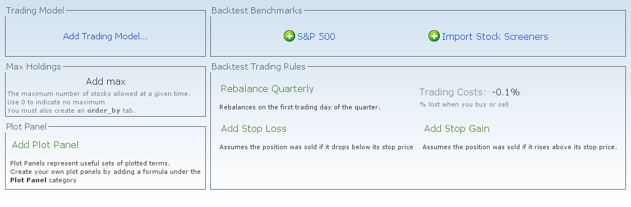Click the bold Plot Panel category text
The image size is (631, 207).
[x=28, y=180]
